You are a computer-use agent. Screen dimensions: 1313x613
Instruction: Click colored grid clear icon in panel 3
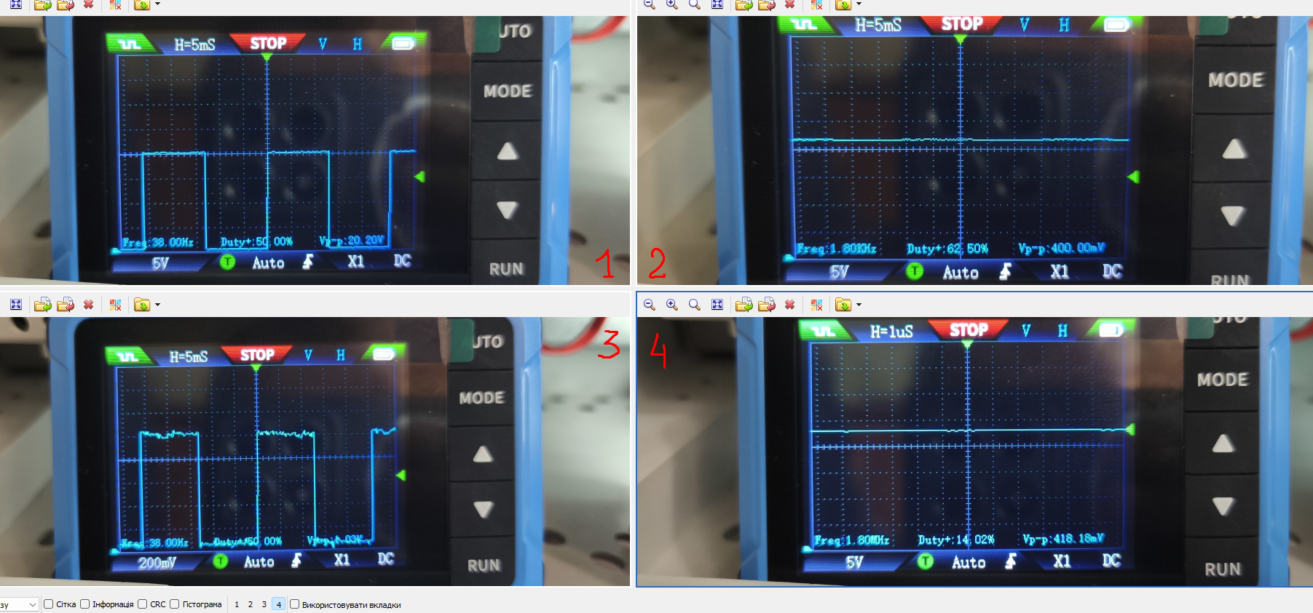(115, 305)
